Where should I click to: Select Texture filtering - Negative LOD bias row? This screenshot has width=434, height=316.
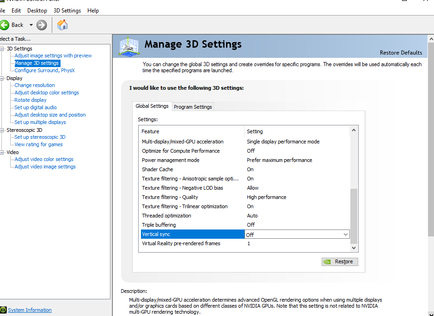(x=245, y=188)
